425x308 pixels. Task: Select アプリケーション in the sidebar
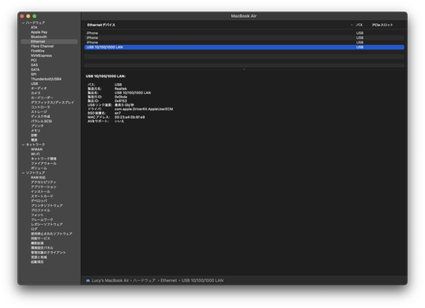coord(43,187)
